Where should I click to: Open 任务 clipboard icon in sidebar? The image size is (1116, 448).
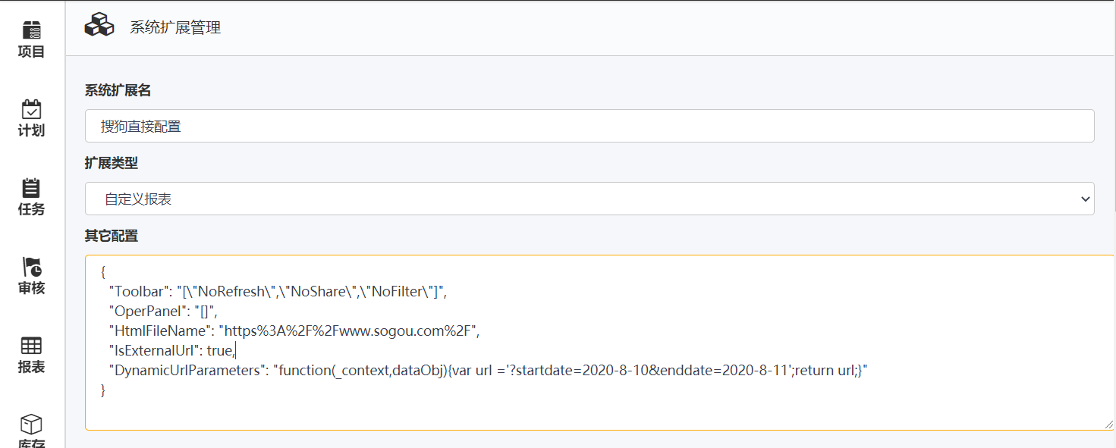tap(31, 188)
